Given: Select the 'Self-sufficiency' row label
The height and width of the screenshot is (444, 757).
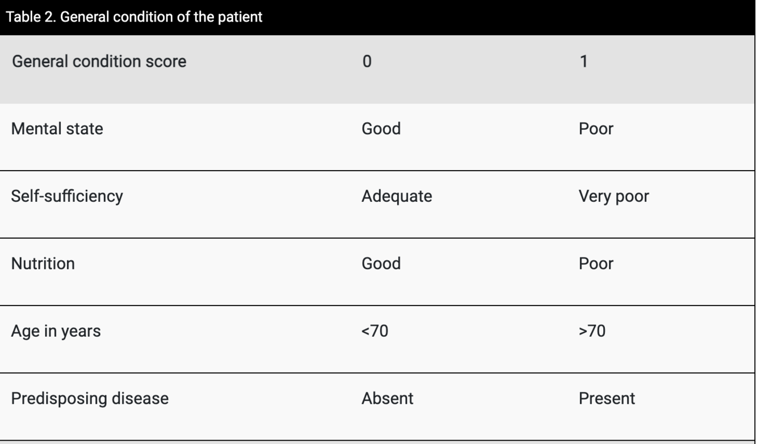Looking at the screenshot, I should [67, 196].
